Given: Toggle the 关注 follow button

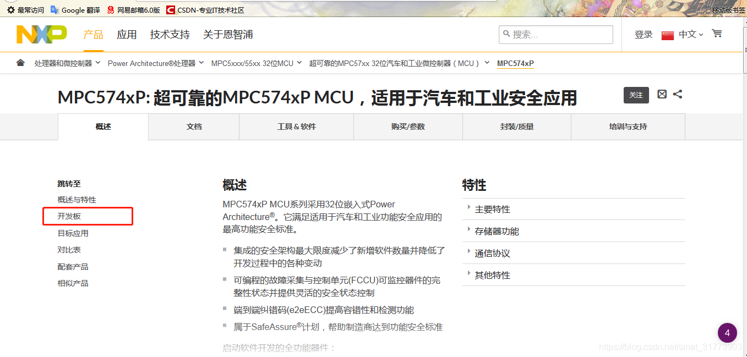Looking at the screenshot, I should [636, 95].
